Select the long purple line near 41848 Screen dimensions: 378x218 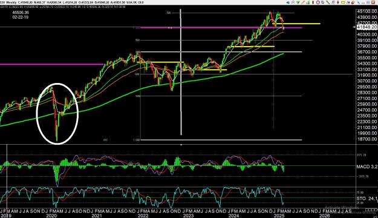pyautogui.click(x=221, y=28)
